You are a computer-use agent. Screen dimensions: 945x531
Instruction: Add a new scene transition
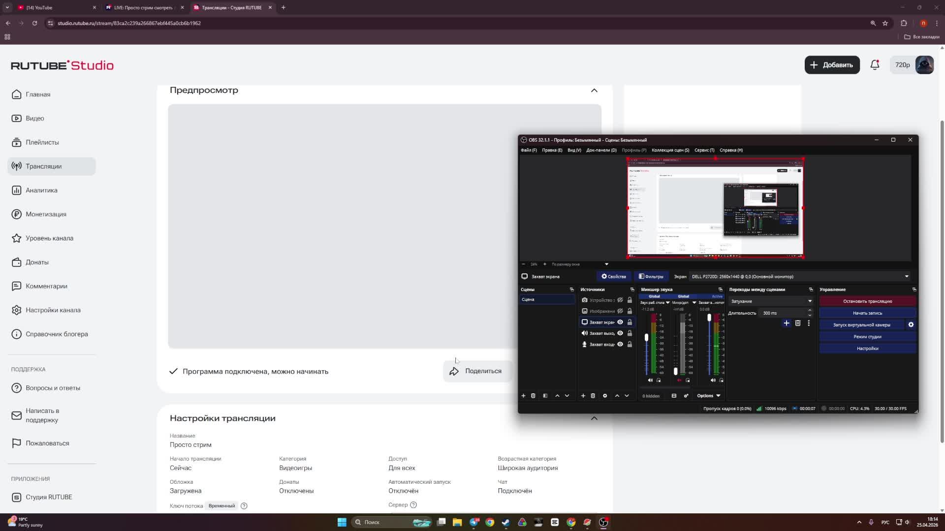coord(786,324)
